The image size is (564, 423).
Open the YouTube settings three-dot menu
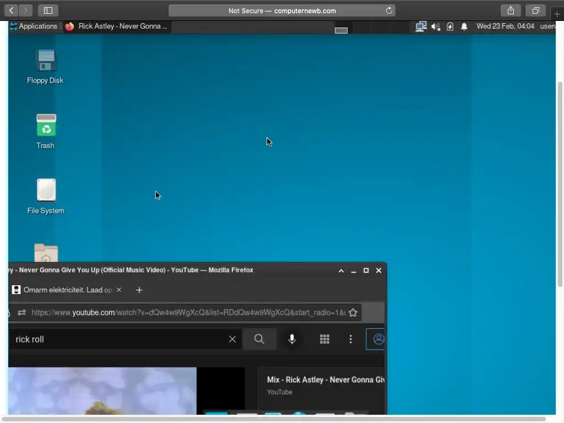tap(351, 339)
